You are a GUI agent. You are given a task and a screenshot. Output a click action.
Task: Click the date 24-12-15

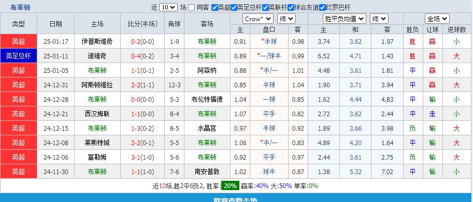pyautogui.click(x=56, y=128)
